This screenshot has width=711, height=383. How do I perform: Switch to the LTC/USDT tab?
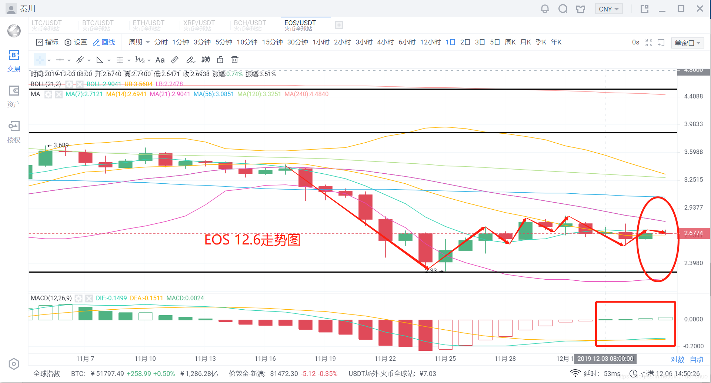click(47, 26)
